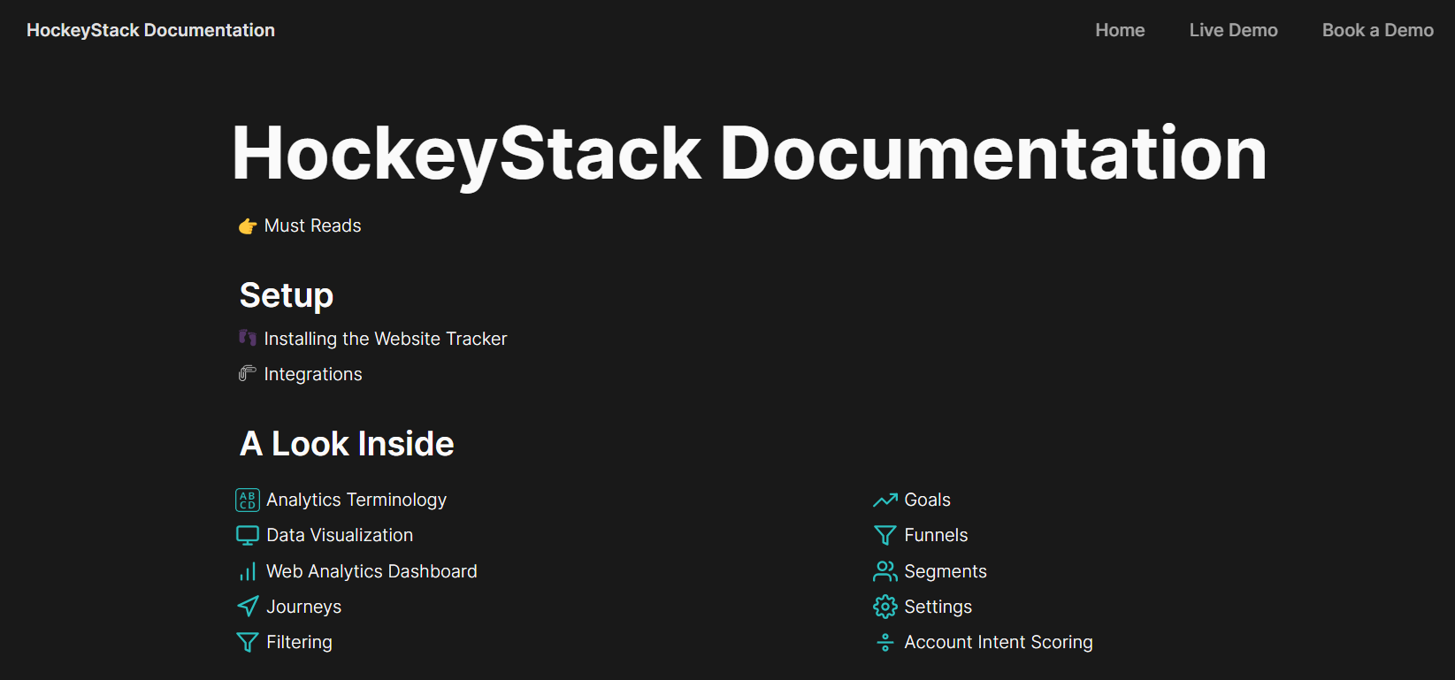Open the Filtering documentation link
Image resolution: width=1455 pixels, height=680 pixels.
299,642
